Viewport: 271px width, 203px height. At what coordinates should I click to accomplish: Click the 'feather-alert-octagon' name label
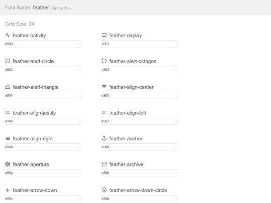[133, 61]
